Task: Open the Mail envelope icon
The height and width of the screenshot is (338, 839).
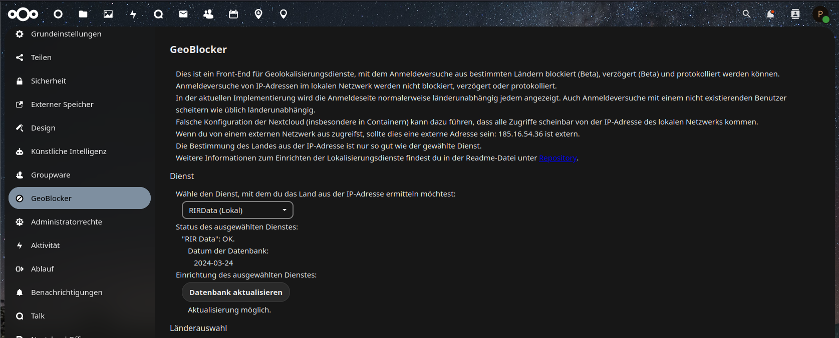Action: coord(183,14)
